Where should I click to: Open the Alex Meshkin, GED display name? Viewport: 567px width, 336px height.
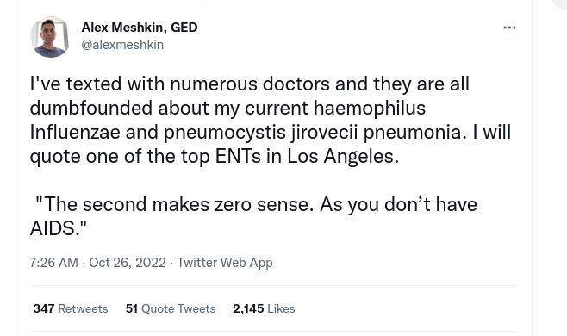[x=140, y=27]
